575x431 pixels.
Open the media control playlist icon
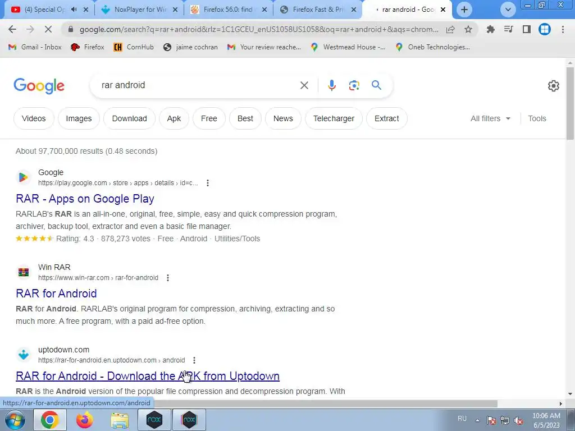coord(508,29)
